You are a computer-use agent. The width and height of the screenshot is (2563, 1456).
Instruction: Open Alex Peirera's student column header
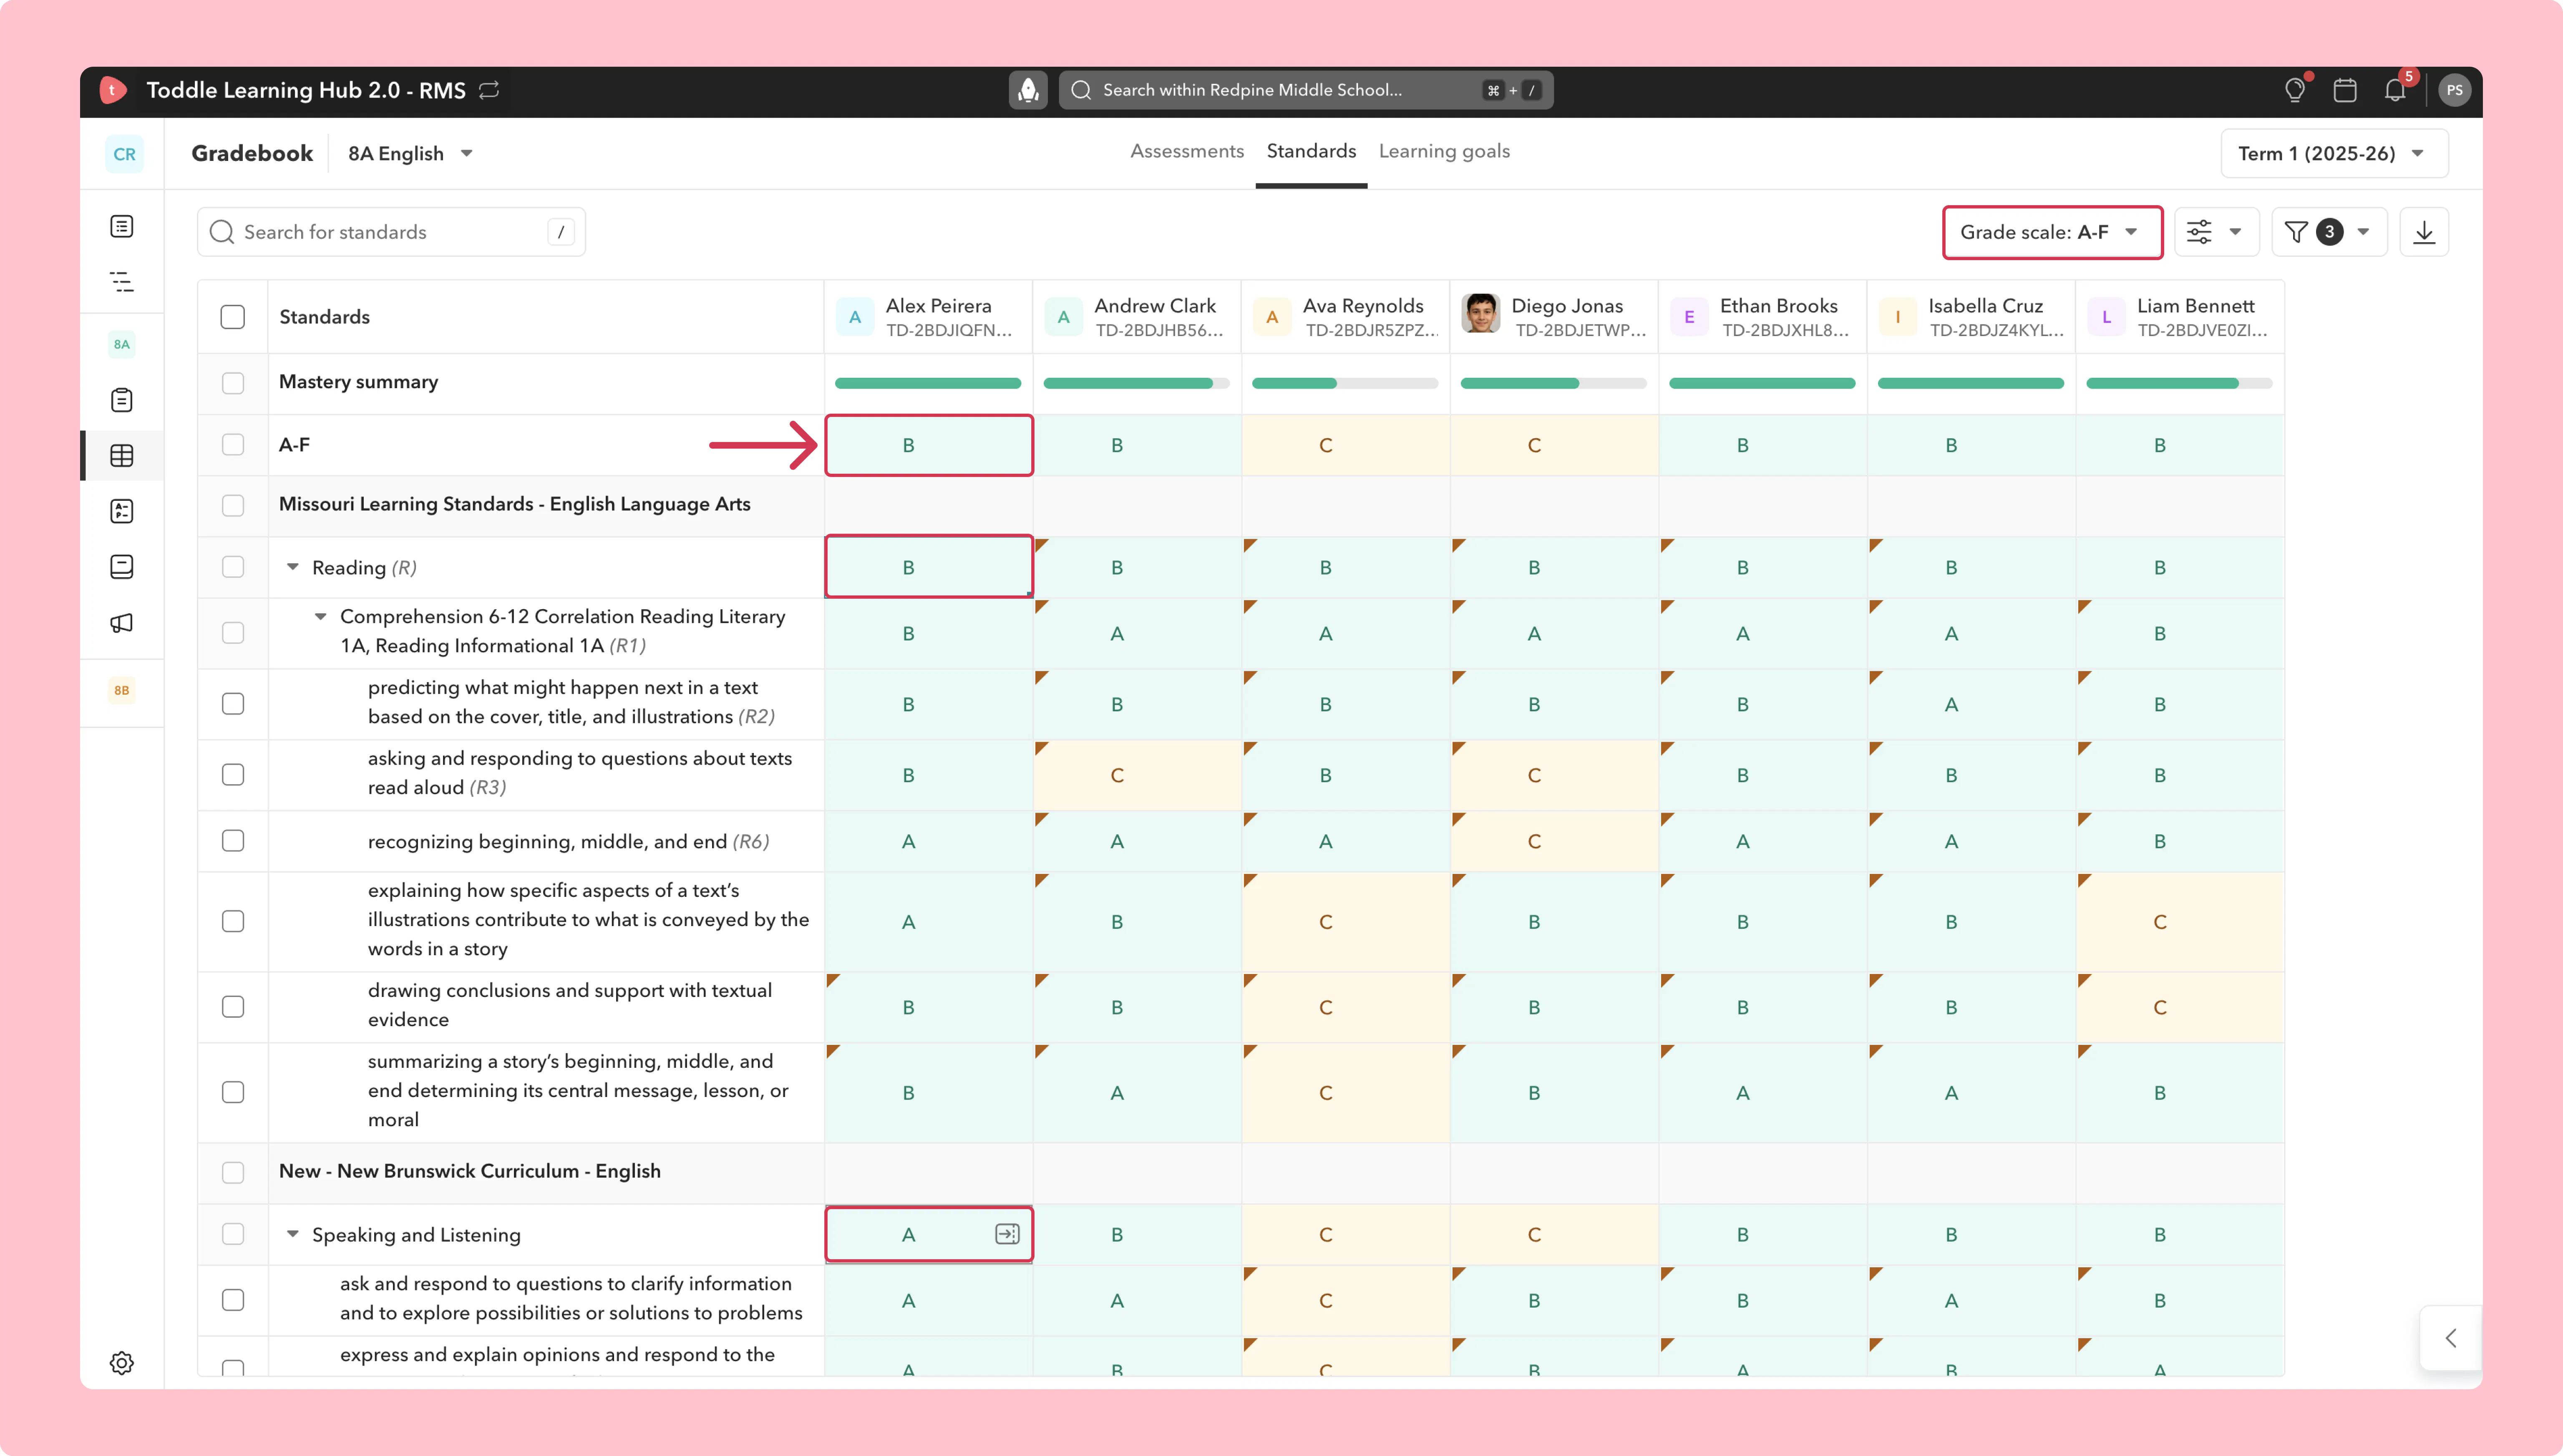(x=928, y=317)
